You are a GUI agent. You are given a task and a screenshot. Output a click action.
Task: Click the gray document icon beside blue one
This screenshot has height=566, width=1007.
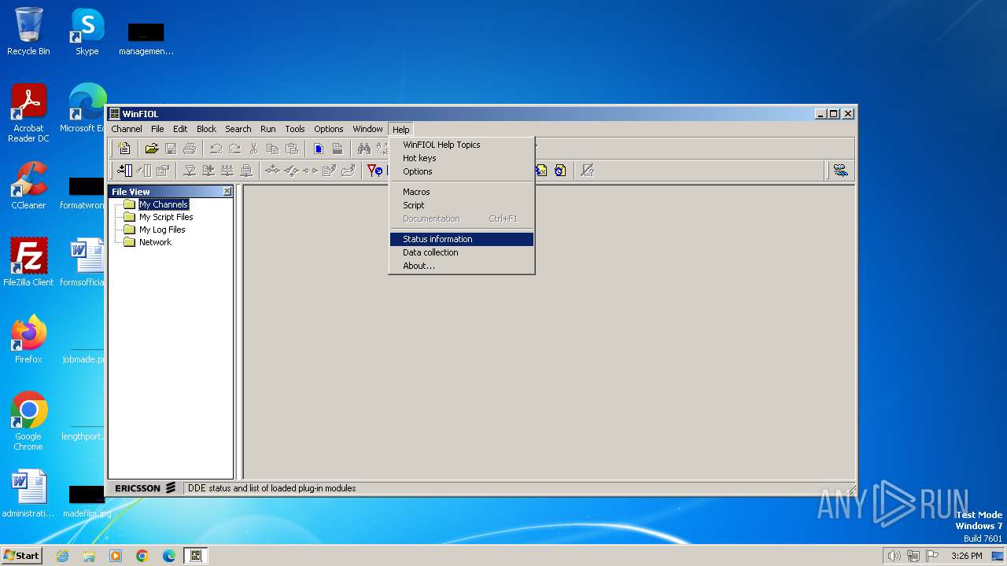(x=338, y=149)
